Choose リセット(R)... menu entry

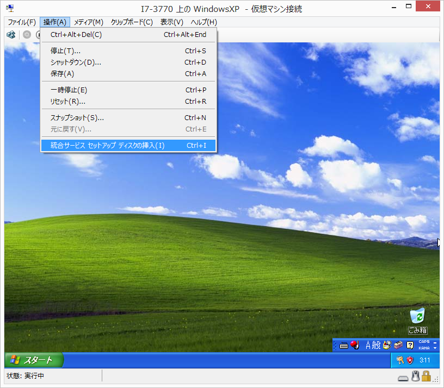pos(128,101)
